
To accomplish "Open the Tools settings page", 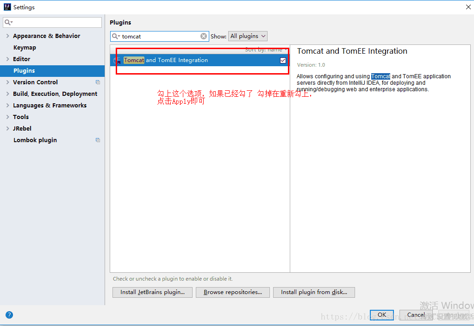I will coord(21,117).
